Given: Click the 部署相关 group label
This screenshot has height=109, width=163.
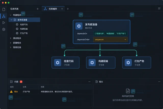Looking at the screenshot, I should coord(17,43).
